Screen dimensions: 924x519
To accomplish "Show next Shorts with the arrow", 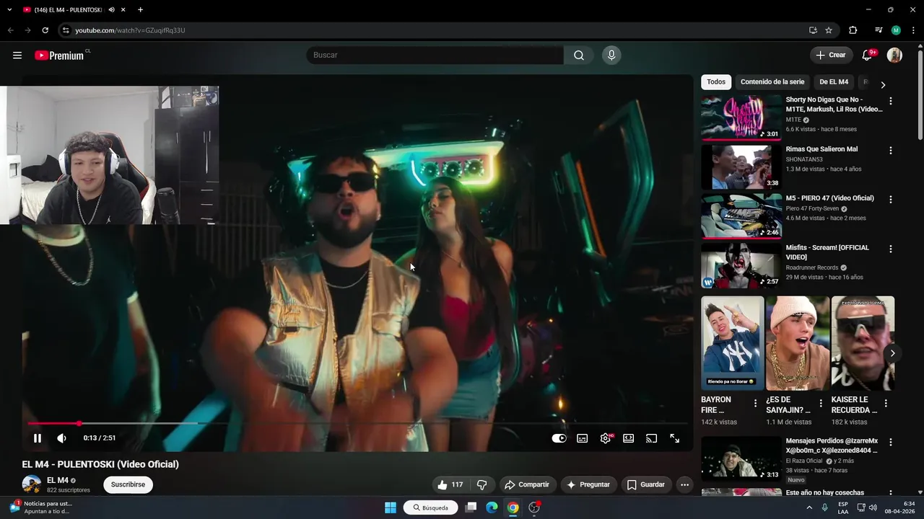I will (x=892, y=353).
